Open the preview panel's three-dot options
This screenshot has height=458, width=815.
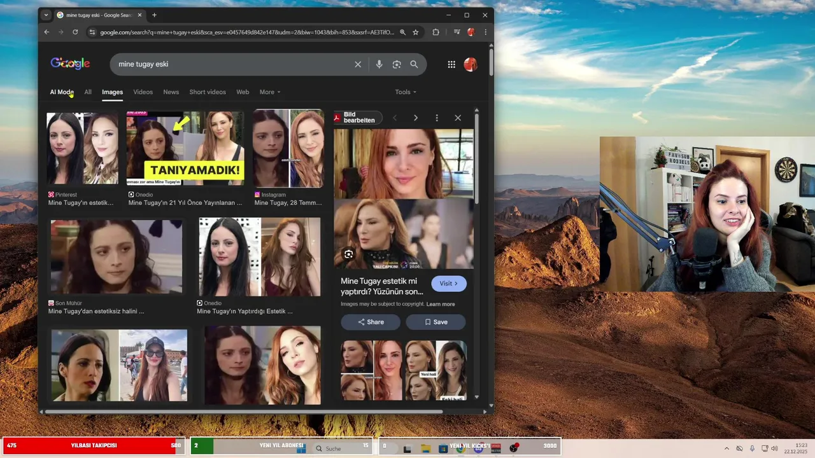(x=437, y=118)
